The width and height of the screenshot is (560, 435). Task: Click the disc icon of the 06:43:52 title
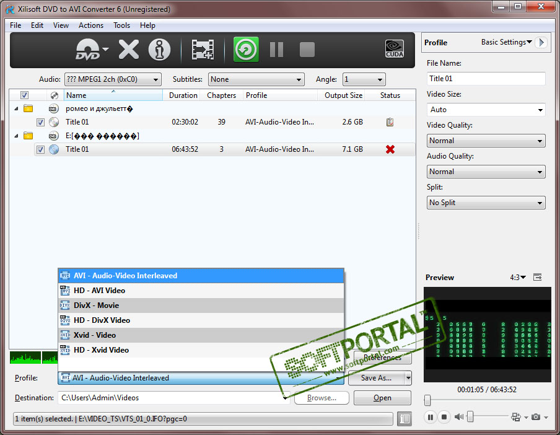pyautogui.click(x=53, y=149)
